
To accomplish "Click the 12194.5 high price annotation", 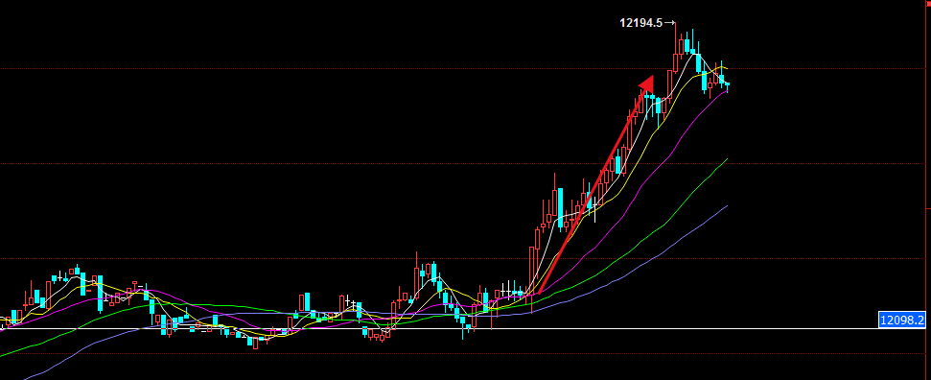I will (640, 23).
